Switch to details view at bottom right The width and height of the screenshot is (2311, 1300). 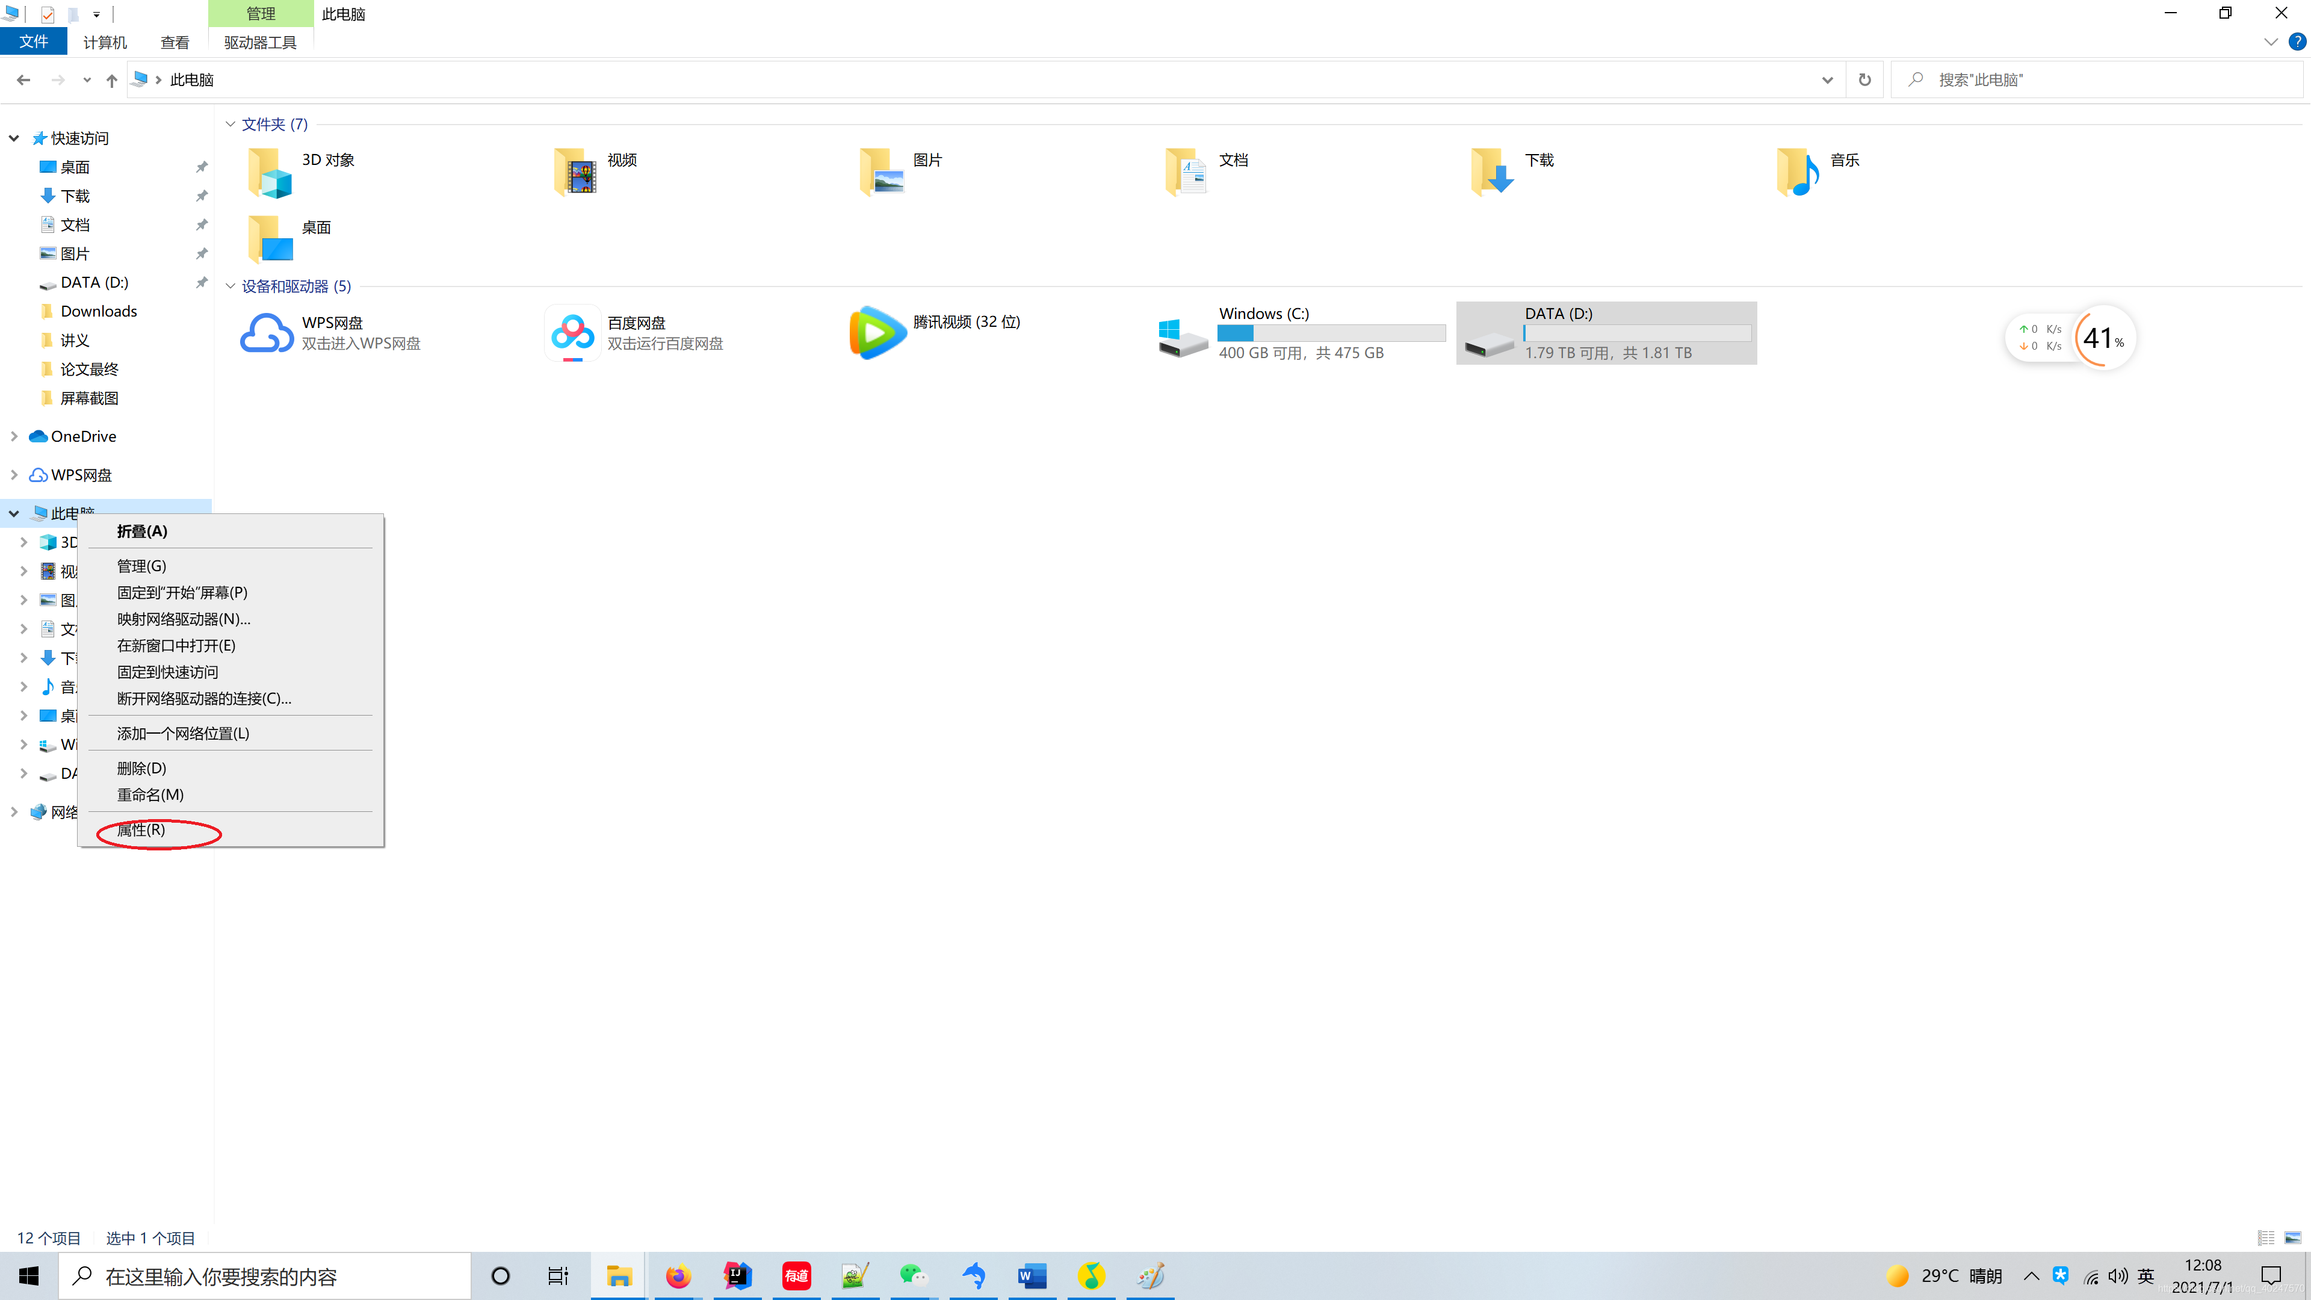2265,1238
